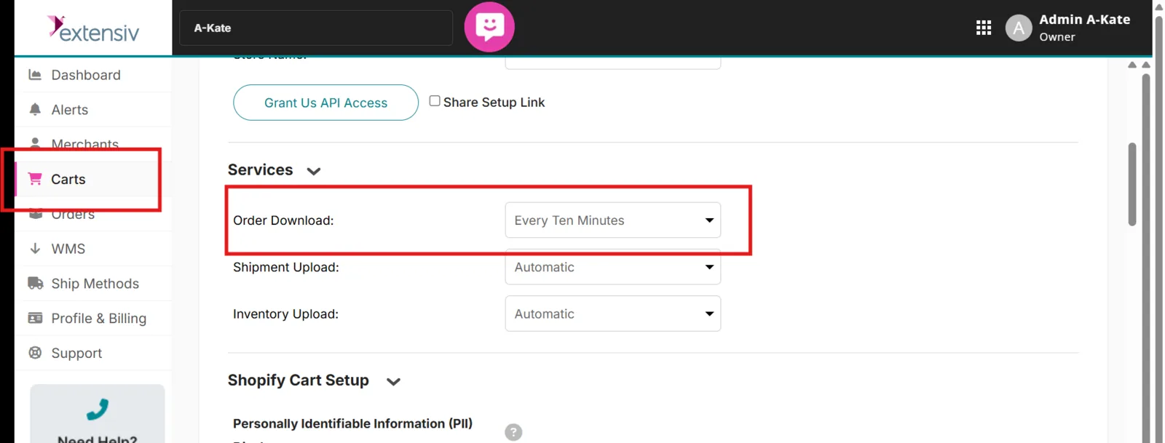Screen dimensions: 1165x443
Task: Open the Shipment Upload dropdown
Action: [x=613, y=267]
